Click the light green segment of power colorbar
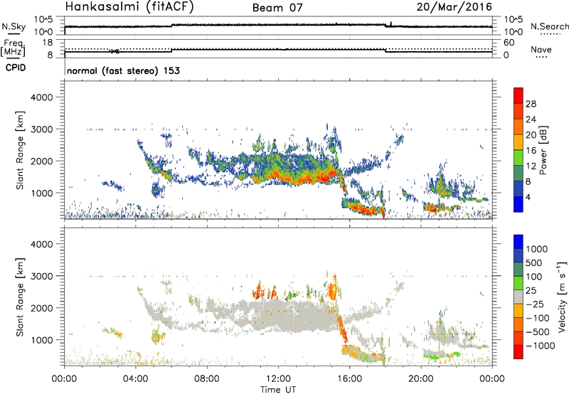 [519, 158]
